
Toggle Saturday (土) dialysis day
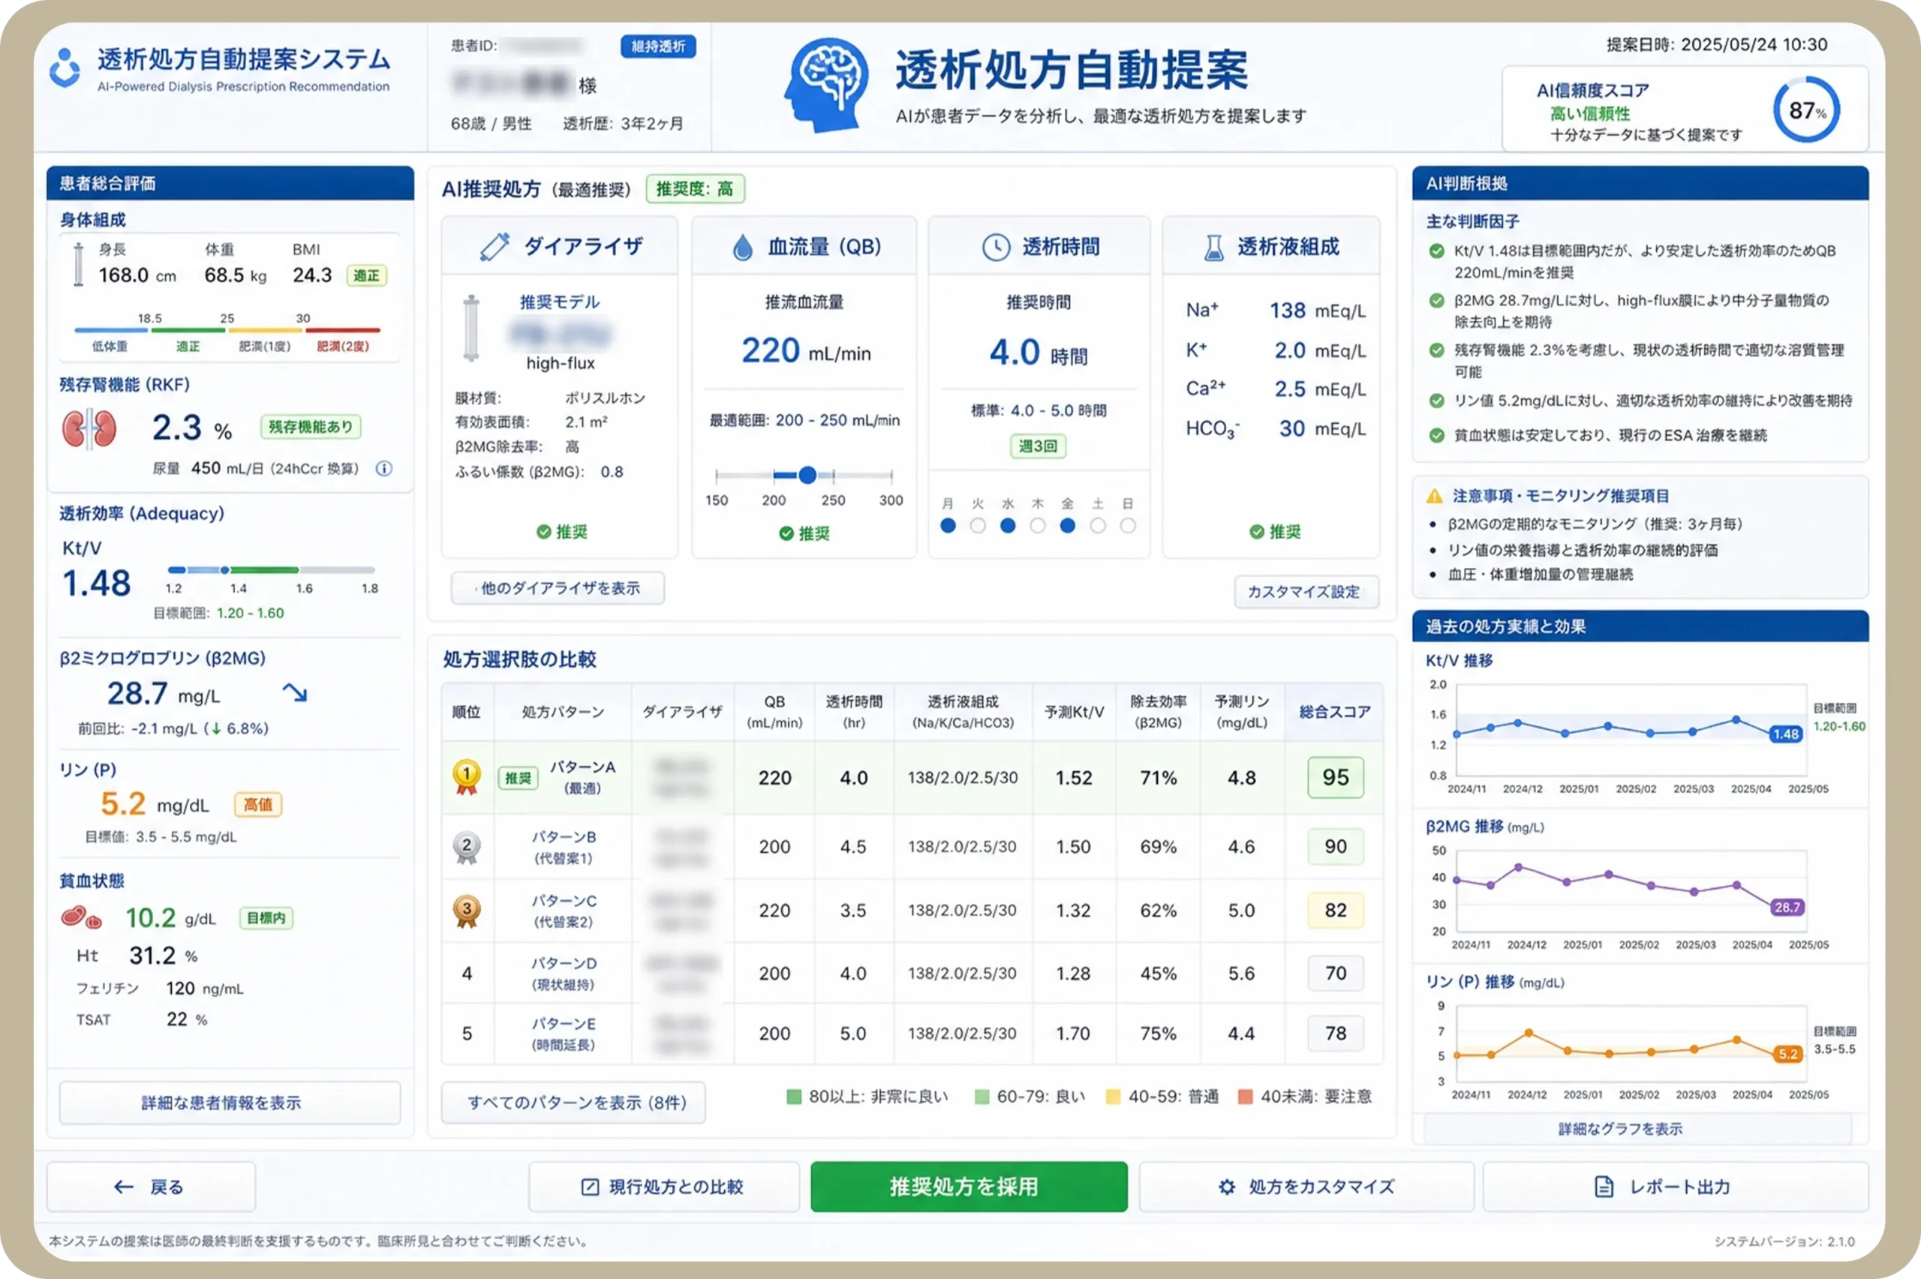tap(1097, 526)
